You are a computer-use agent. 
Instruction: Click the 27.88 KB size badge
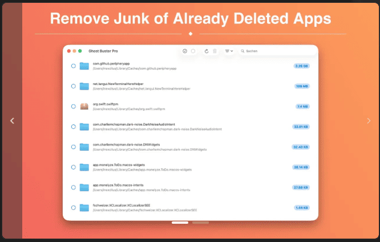301,187
